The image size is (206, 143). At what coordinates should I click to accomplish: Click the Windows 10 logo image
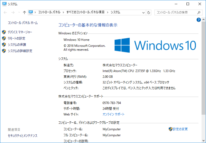click(x=155, y=45)
